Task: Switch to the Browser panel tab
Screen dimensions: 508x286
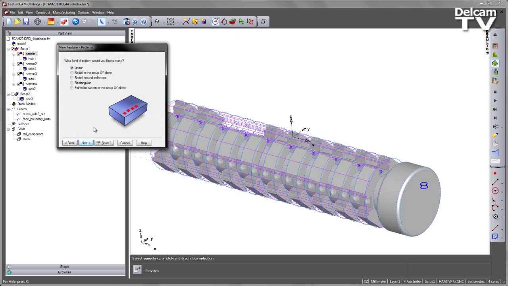Action: 65,272
